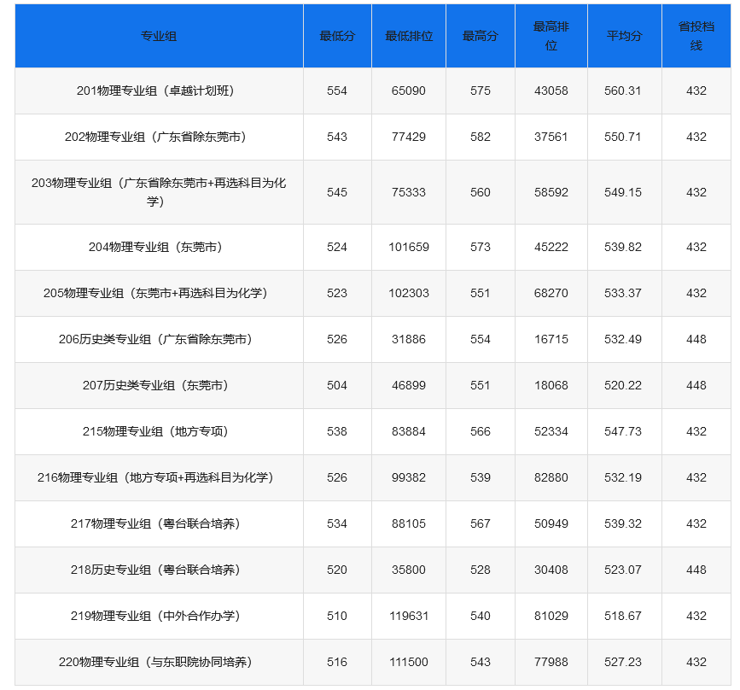Click the 207专业组 highest score 551
The width and height of the screenshot is (740, 690).
481,385
